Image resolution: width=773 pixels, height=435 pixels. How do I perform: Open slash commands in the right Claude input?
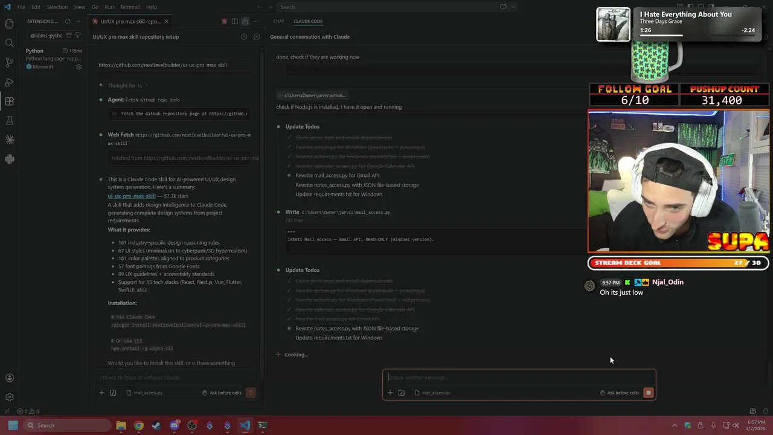click(x=401, y=393)
